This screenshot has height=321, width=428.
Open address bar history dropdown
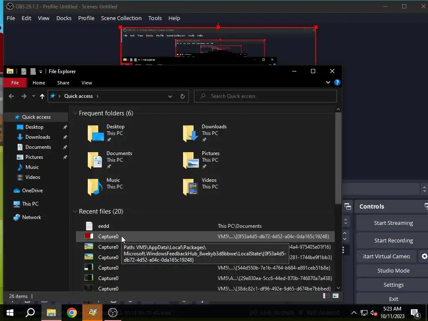170,97
